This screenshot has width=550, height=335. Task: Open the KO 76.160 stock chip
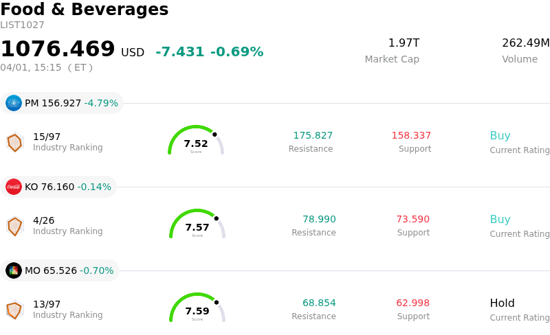59,187
